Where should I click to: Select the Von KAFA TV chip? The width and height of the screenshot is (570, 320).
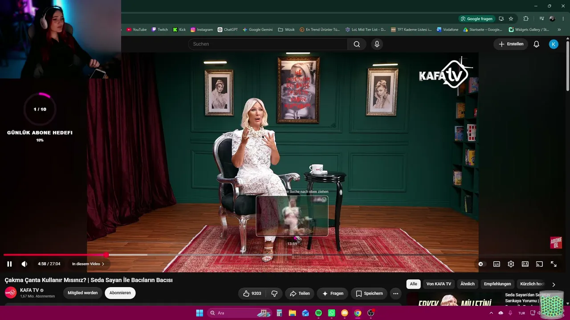point(439,284)
